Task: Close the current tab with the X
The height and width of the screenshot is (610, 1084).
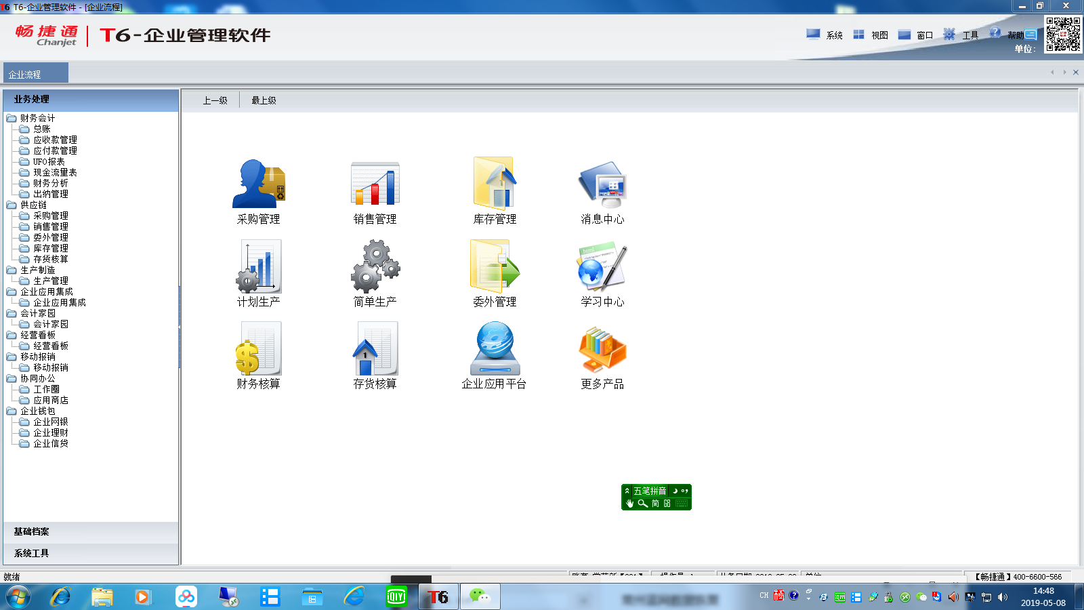Action: (1075, 73)
